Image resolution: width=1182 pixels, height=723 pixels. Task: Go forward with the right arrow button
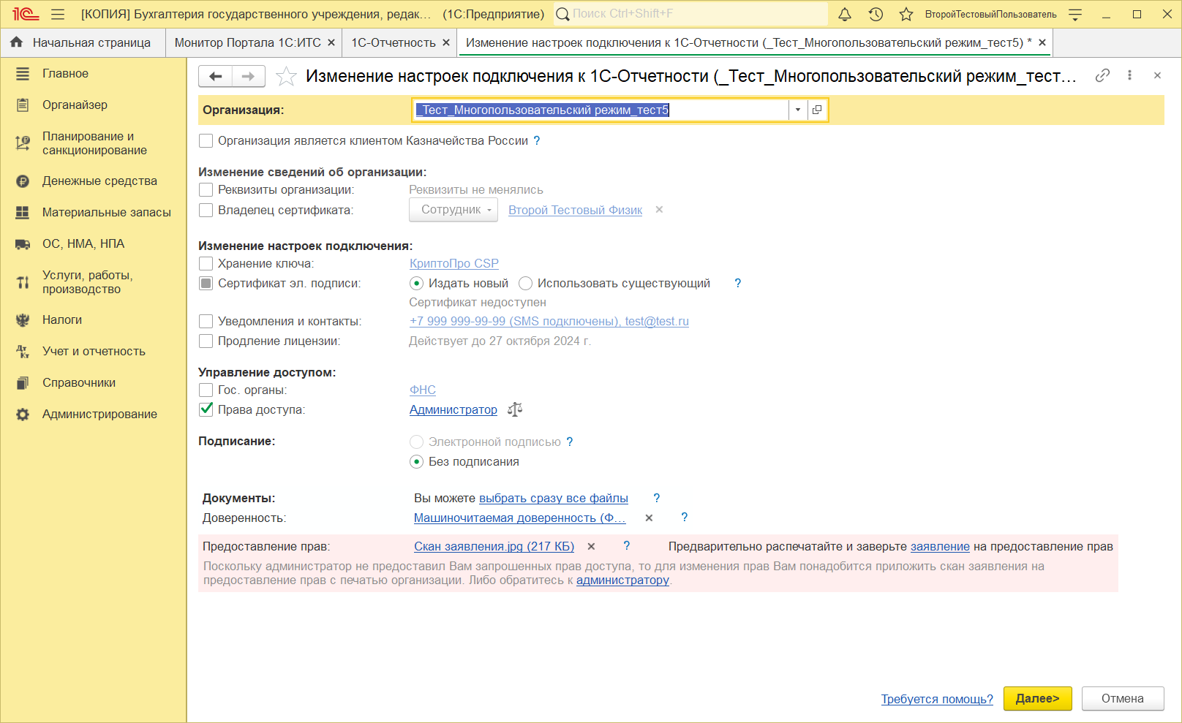tap(249, 76)
